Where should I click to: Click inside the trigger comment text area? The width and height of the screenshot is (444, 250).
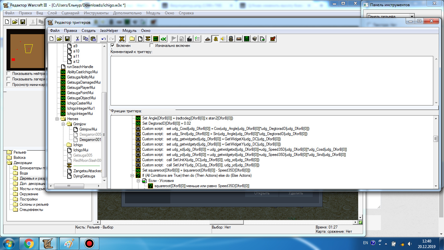[x=272, y=80]
